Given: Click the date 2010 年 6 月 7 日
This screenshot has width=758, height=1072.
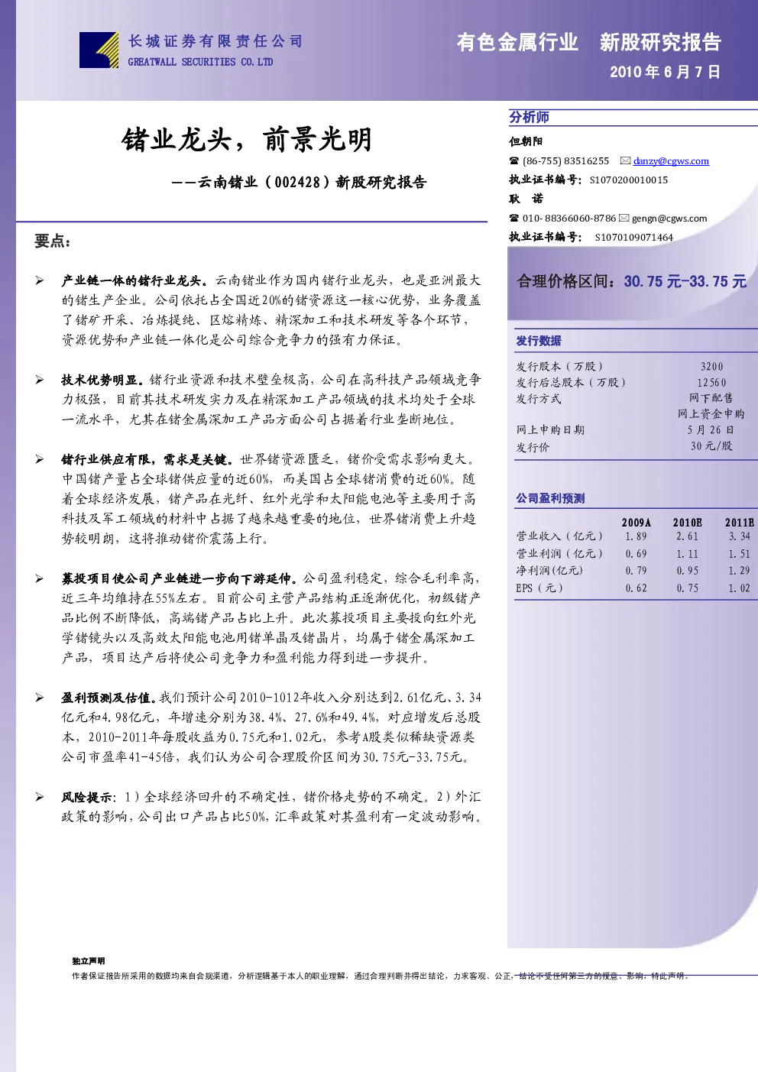Looking at the screenshot, I should [665, 72].
